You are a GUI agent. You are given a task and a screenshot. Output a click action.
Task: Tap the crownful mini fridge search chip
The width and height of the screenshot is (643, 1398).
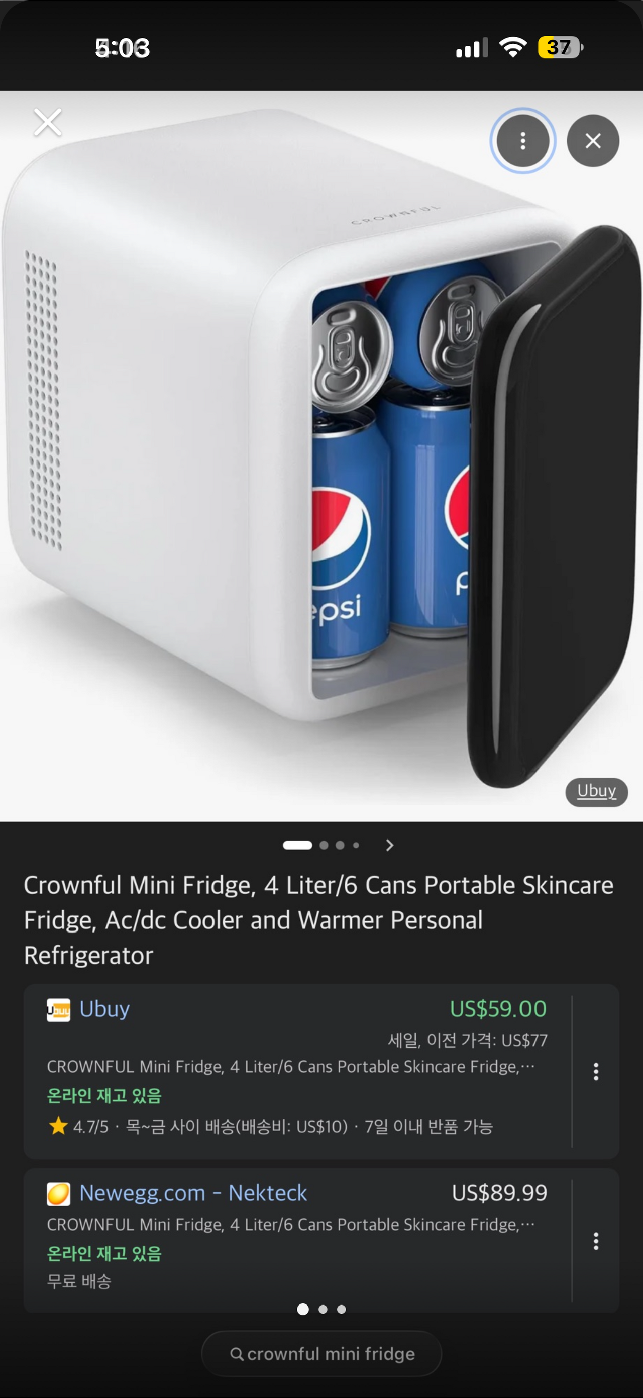click(321, 1353)
